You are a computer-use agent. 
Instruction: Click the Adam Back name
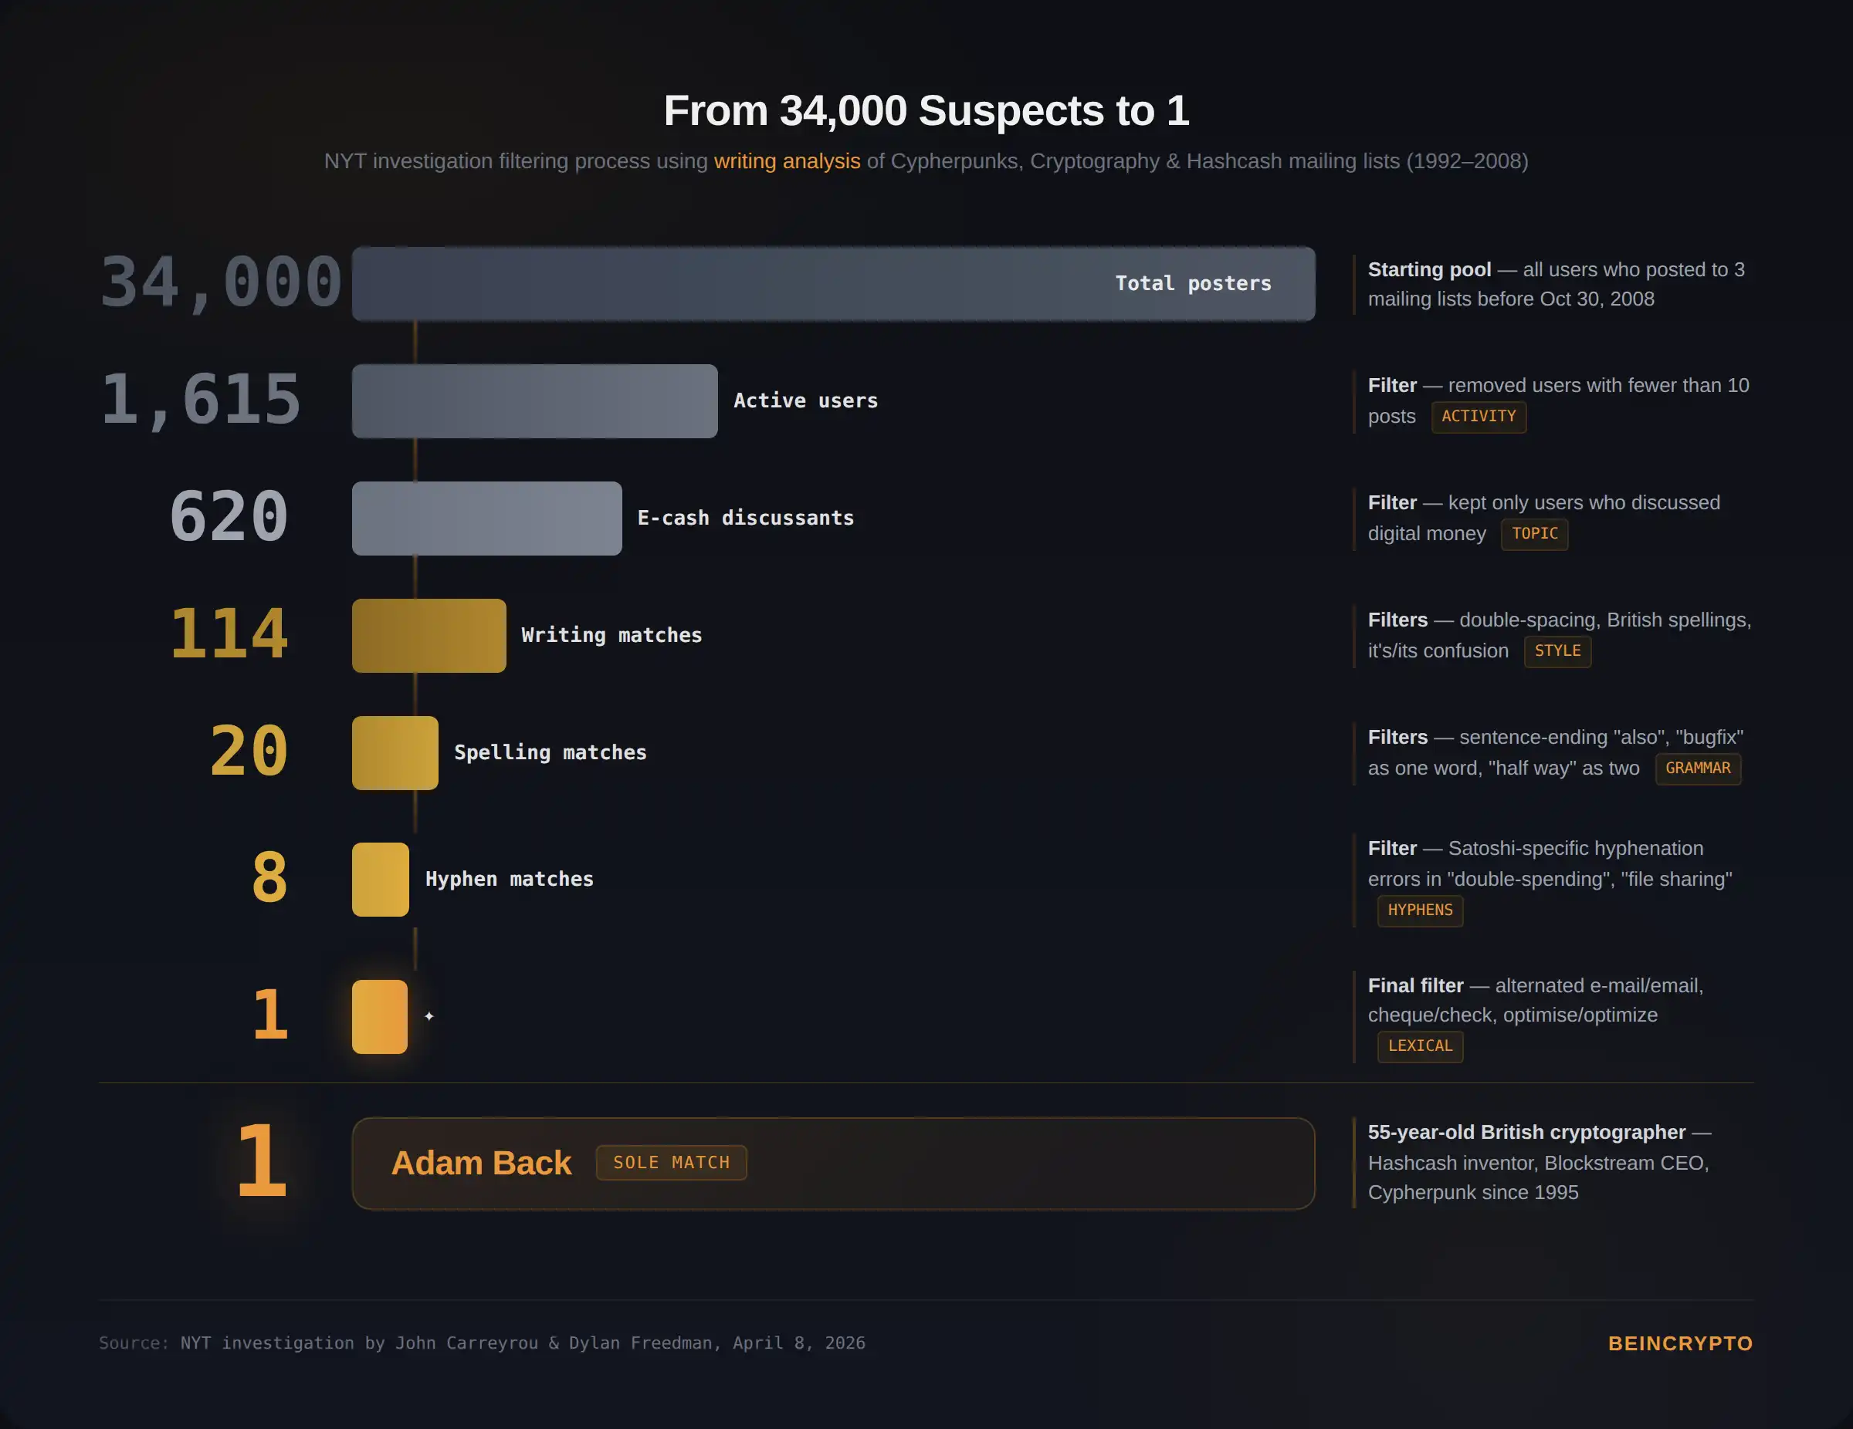[x=481, y=1163]
